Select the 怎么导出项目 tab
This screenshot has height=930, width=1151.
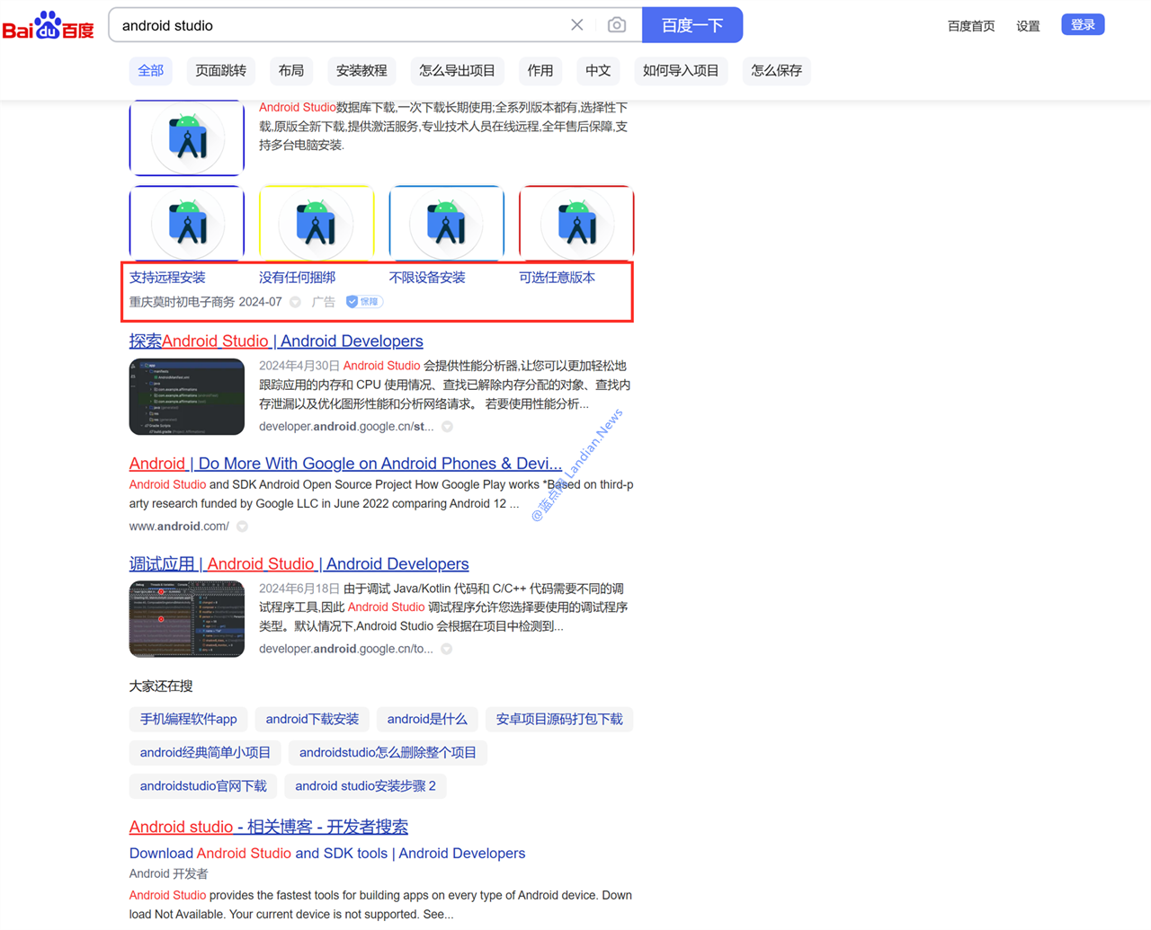click(x=457, y=70)
